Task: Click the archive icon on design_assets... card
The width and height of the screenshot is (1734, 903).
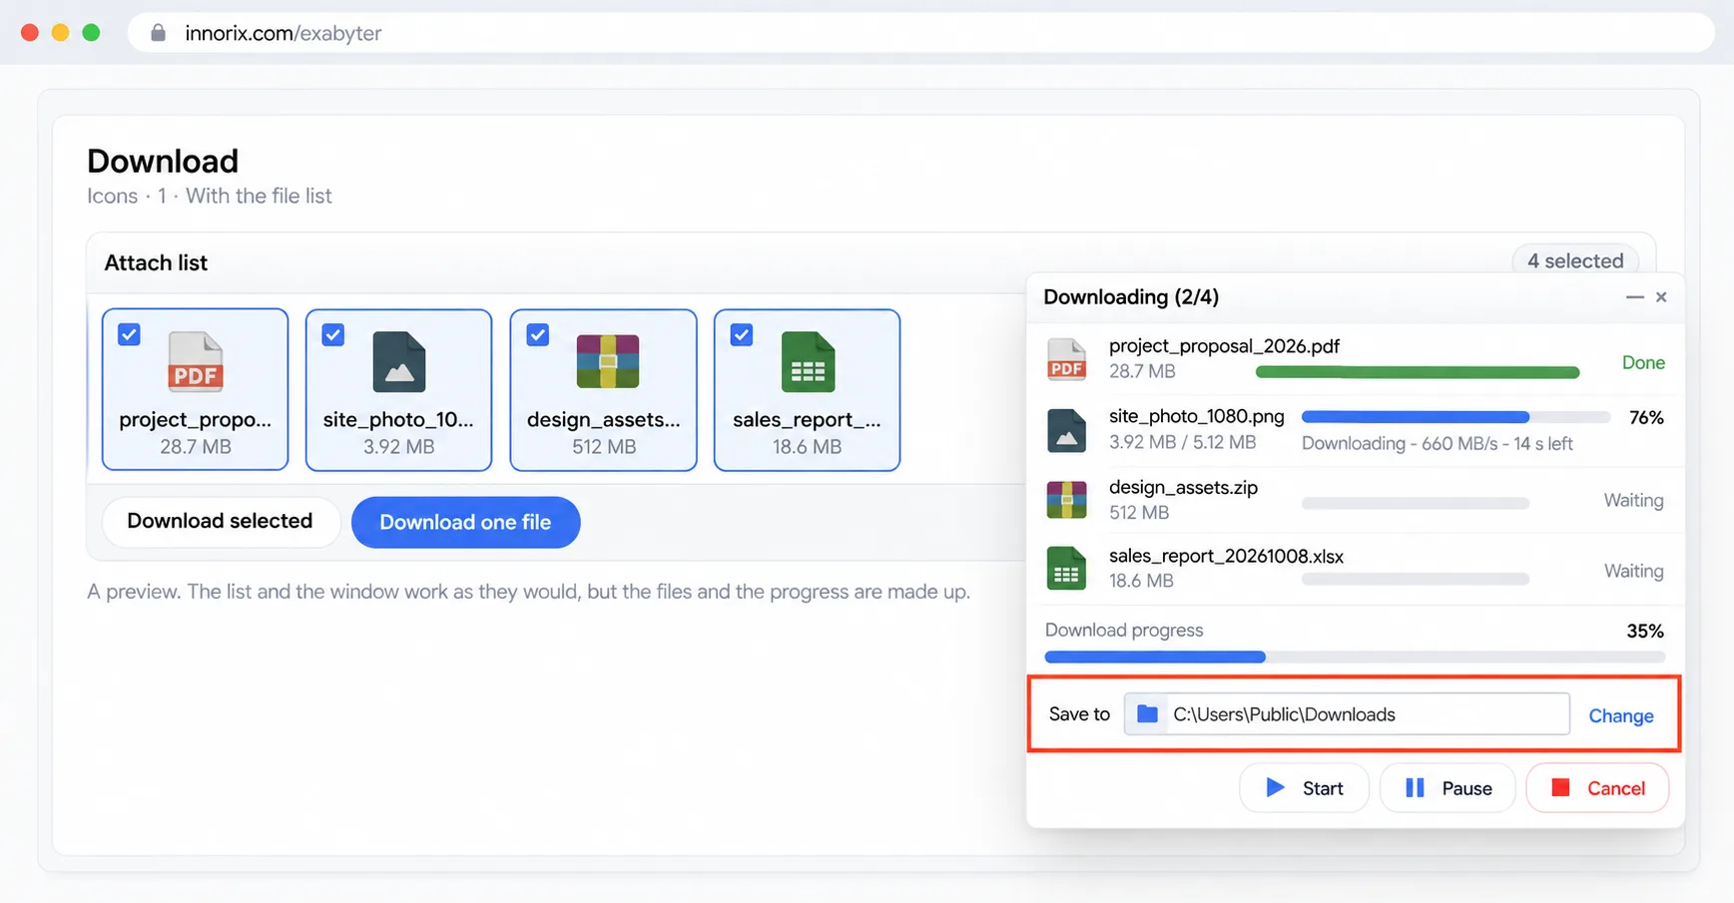Action: click(608, 361)
